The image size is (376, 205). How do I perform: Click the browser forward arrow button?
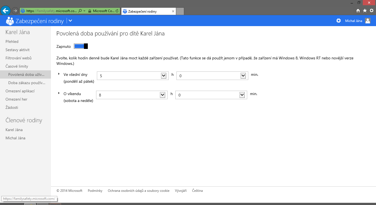[x=15, y=11]
